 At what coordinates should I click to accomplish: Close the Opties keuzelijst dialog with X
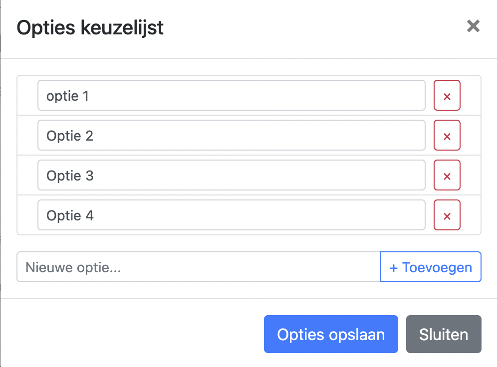(473, 26)
